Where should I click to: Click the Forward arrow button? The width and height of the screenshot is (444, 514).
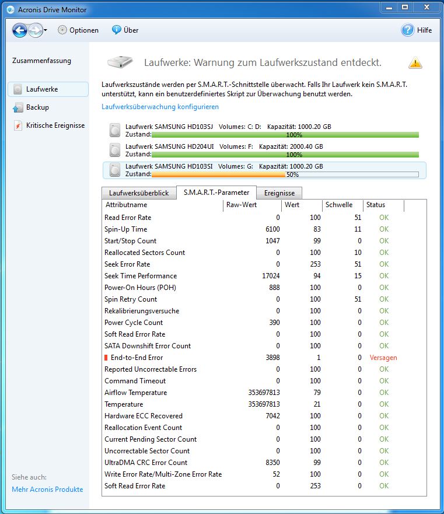tap(36, 30)
